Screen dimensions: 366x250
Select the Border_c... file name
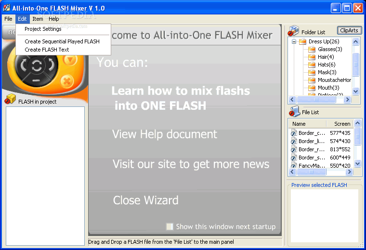[x=312, y=133]
